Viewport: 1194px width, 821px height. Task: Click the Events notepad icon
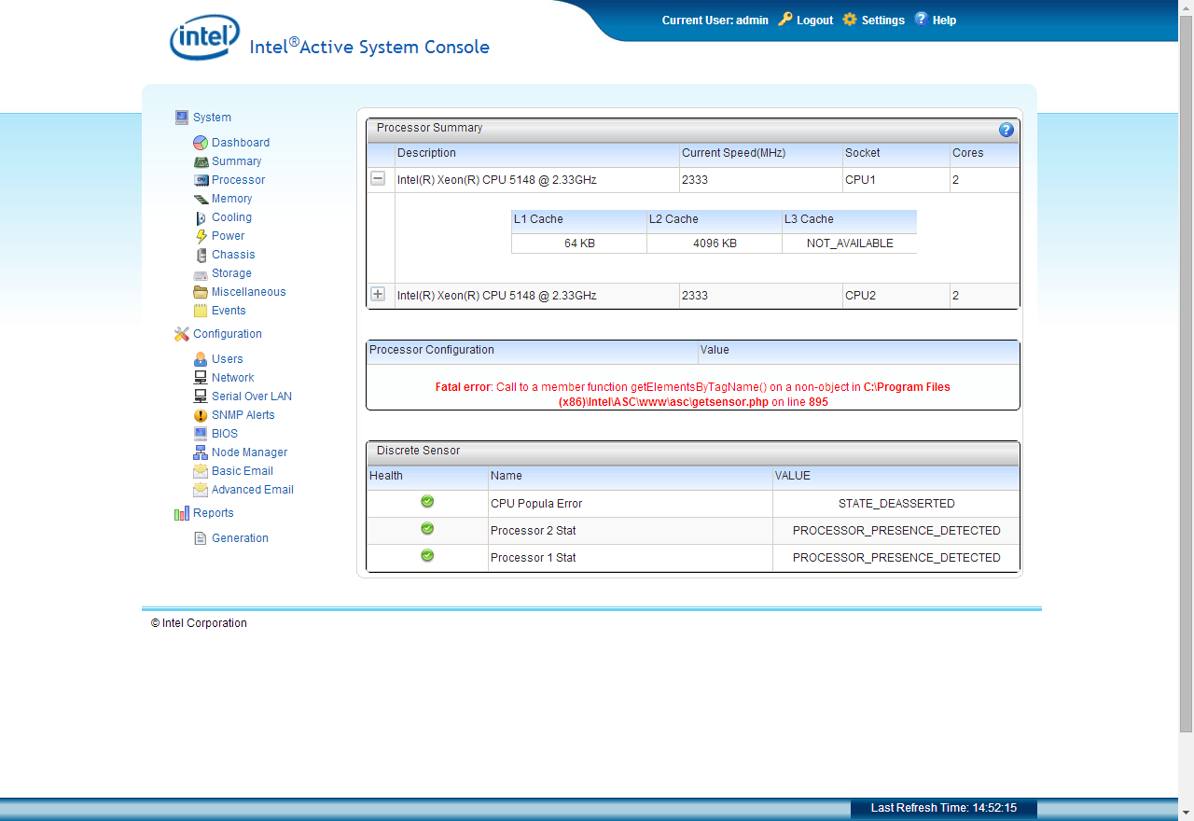[201, 311]
